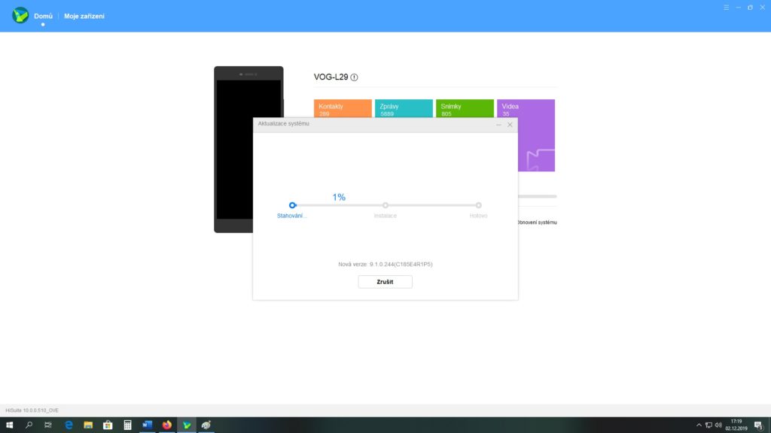Open Task View in taskbar
Viewport: 771px width, 433px height.
pos(47,425)
